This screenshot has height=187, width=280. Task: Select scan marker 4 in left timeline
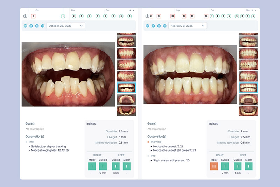click(x=90, y=16)
